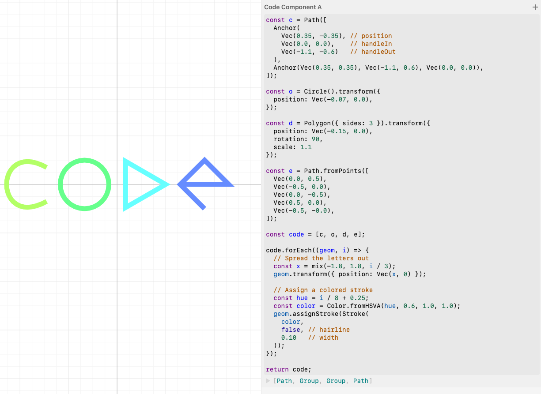This screenshot has width=541, height=394.
Task: Select the hue variable in the code
Action: point(302,298)
